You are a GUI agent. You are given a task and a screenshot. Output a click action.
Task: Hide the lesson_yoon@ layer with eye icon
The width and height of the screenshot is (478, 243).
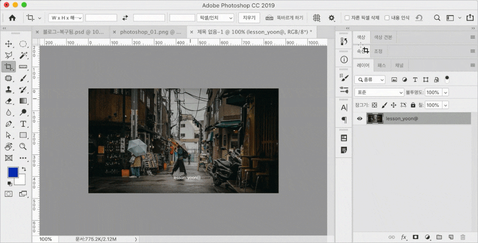click(360, 118)
